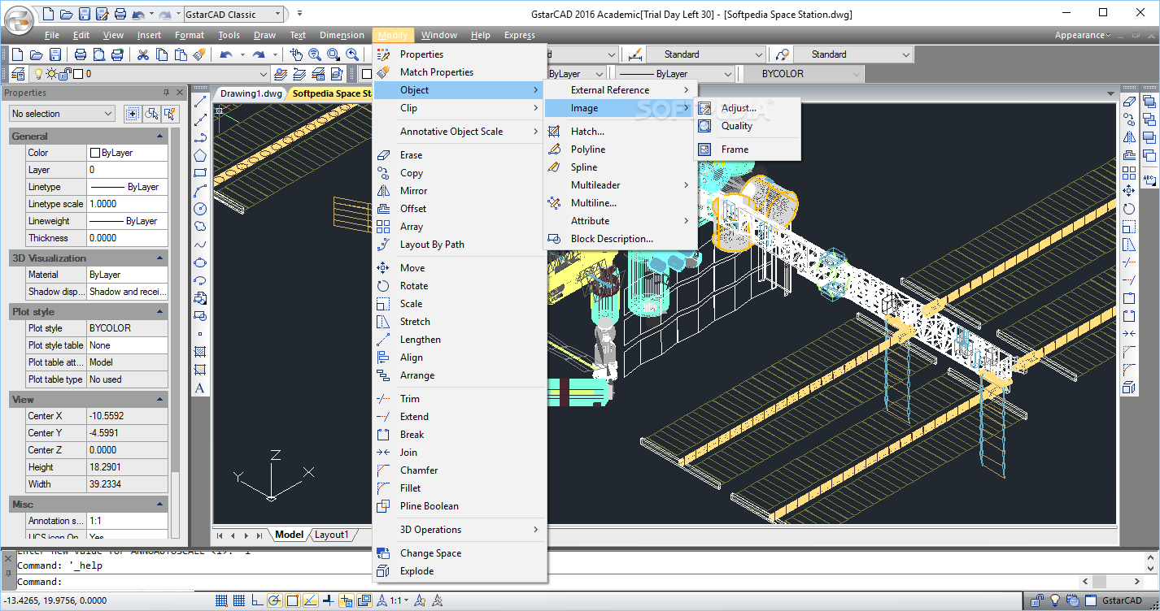Click the Linetype scale 1.0000 value field

128,204
